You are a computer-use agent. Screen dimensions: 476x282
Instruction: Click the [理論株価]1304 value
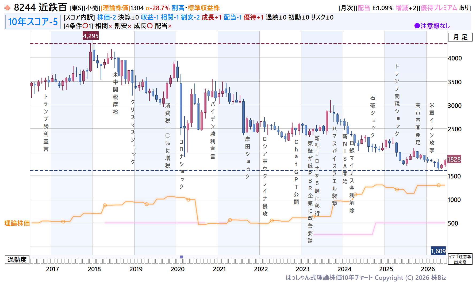click(122, 8)
